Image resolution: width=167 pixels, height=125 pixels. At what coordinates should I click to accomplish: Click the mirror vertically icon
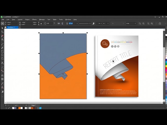click(62, 23)
